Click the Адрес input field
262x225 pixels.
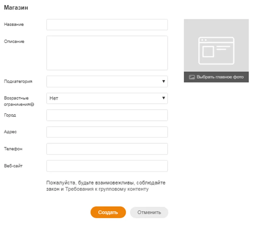107,132
